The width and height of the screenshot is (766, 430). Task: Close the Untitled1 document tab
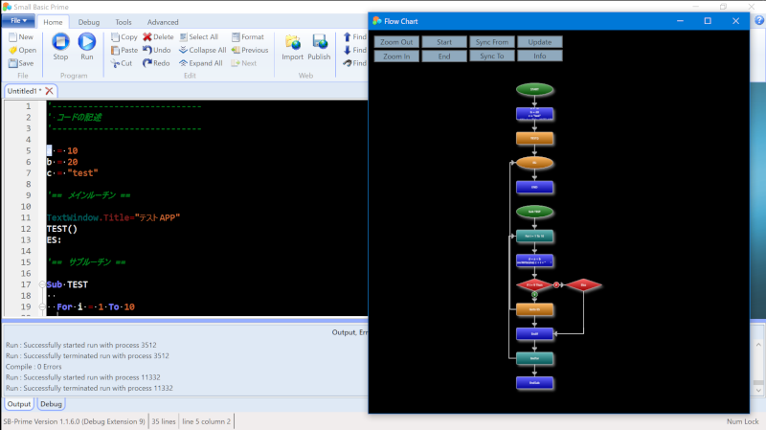click(x=49, y=91)
